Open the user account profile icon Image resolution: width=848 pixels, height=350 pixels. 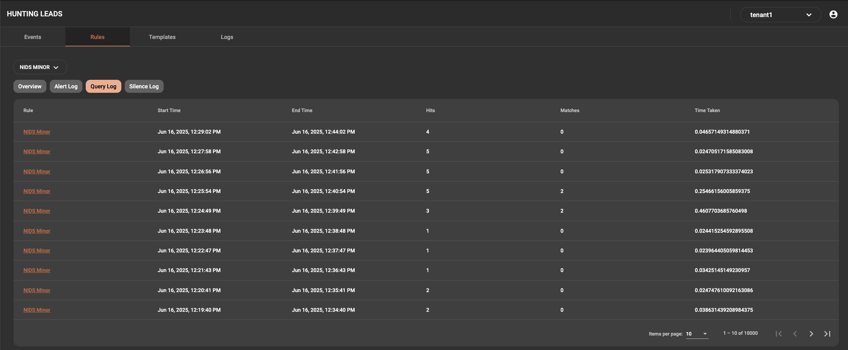tap(833, 14)
